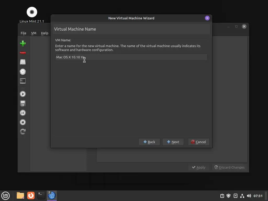Click the removable drives tray icon
Viewport: 268px width, 201px height.
235,196
